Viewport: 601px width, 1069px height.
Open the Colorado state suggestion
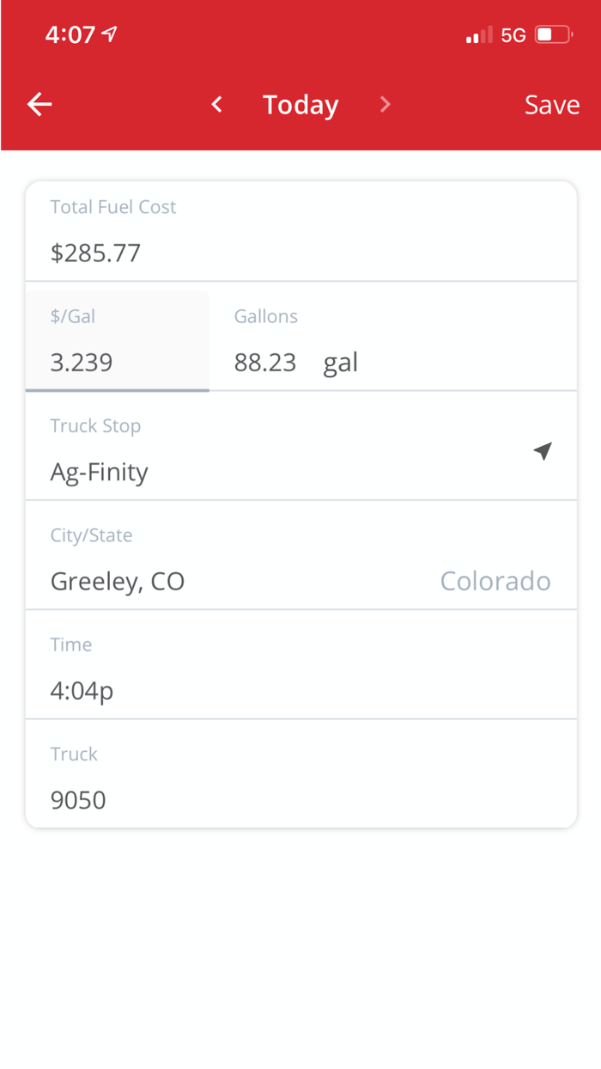[x=495, y=581]
